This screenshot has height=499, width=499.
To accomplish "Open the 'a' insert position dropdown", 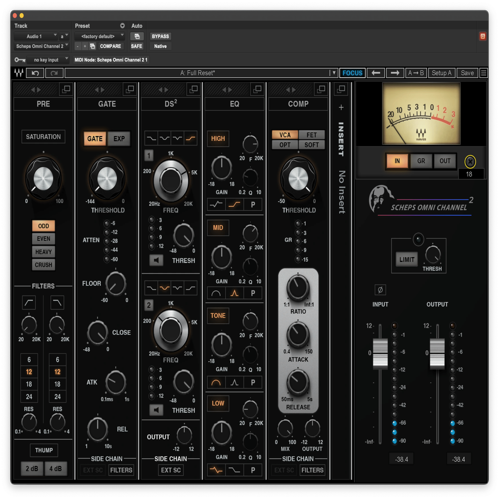I will 64,36.
